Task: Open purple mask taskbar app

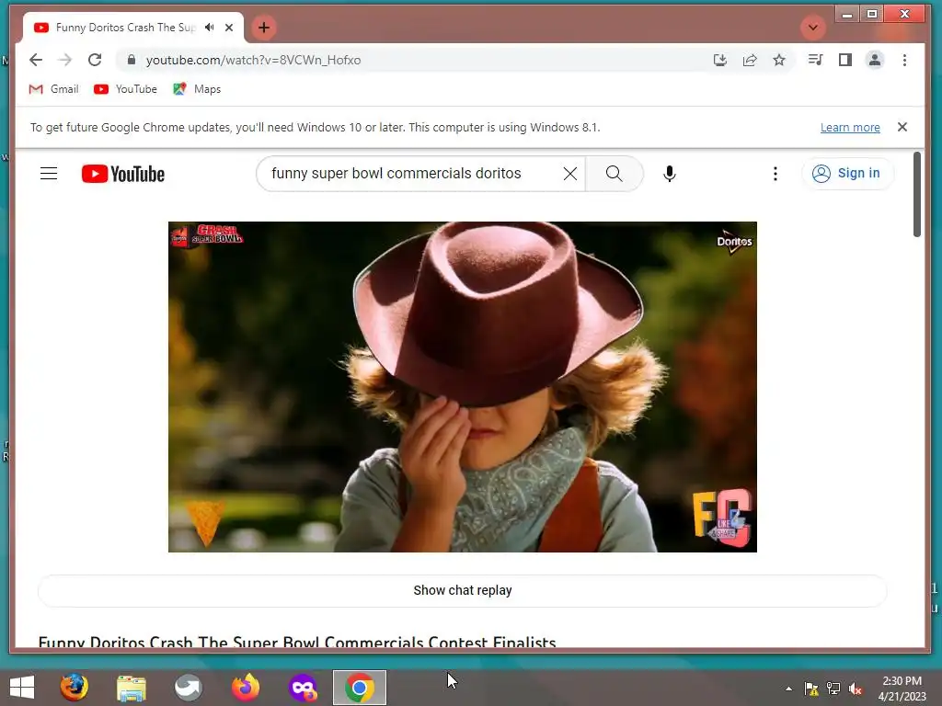Action: point(302,688)
